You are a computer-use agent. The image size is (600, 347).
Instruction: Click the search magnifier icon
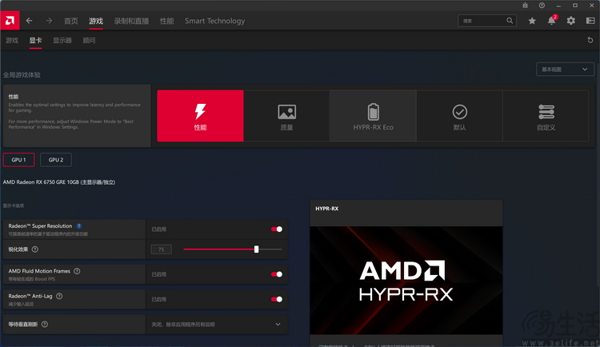point(510,21)
